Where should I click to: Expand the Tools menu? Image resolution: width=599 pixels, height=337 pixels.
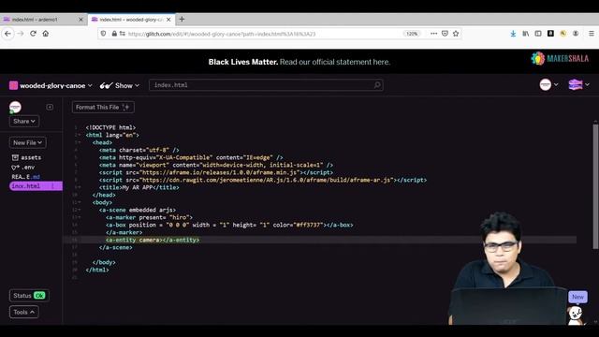pos(23,312)
